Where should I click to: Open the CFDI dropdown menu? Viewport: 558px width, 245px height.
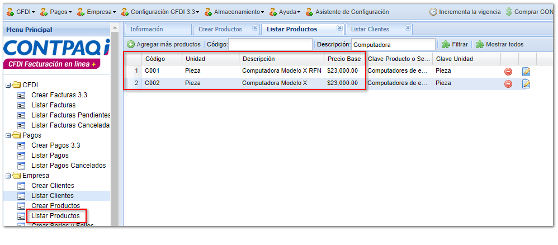[20, 12]
